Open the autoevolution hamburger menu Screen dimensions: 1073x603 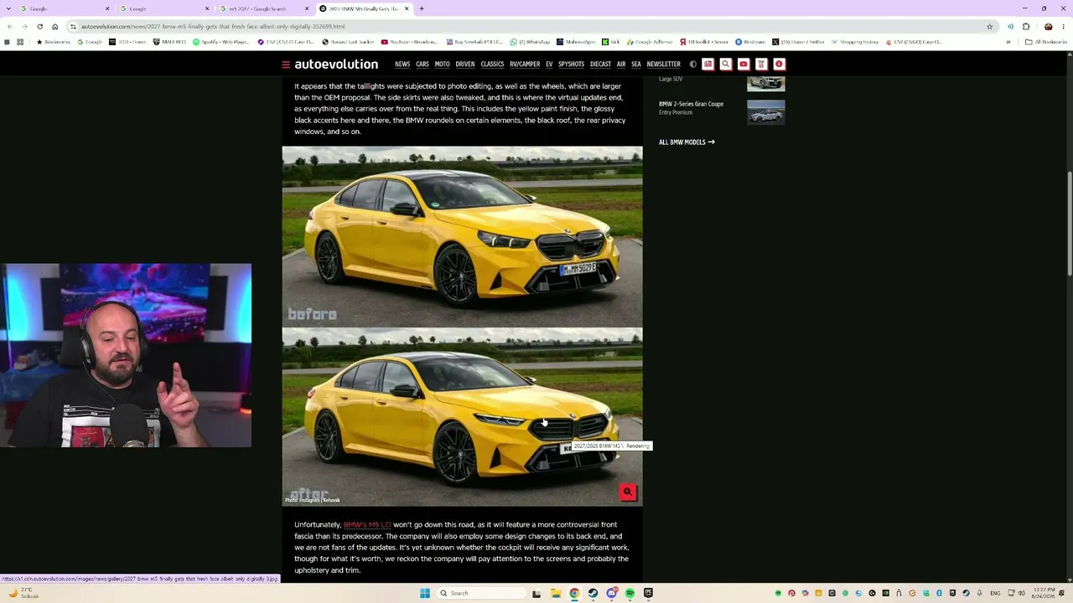coord(286,64)
